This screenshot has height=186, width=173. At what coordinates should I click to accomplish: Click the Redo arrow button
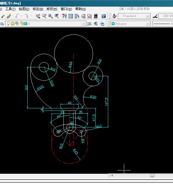tap(27, 16)
